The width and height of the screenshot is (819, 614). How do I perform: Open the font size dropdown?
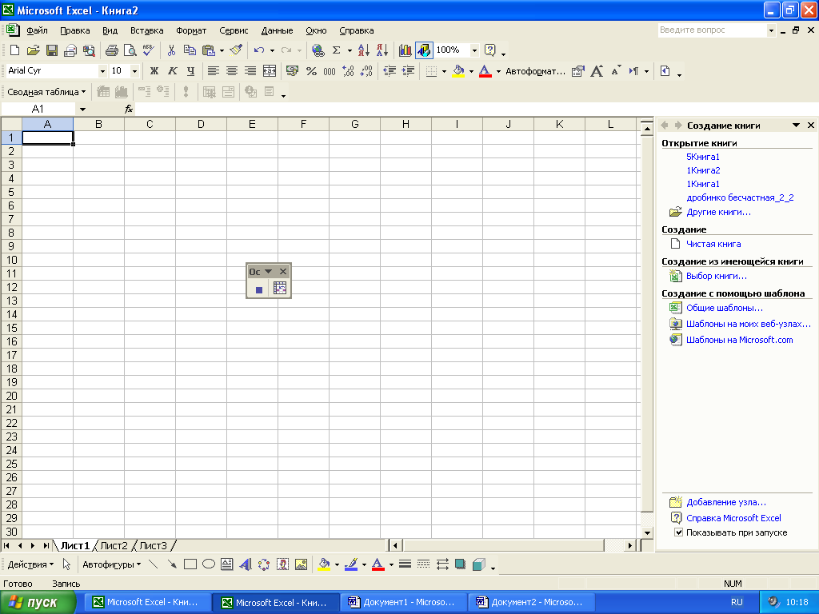[x=134, y=71]
